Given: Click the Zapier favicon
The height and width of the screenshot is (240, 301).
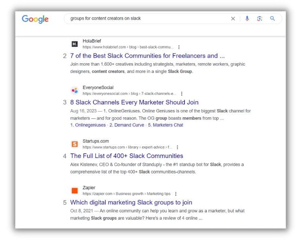Looking at the screenshot, I should pyautogui.click(x=75, y=190).
